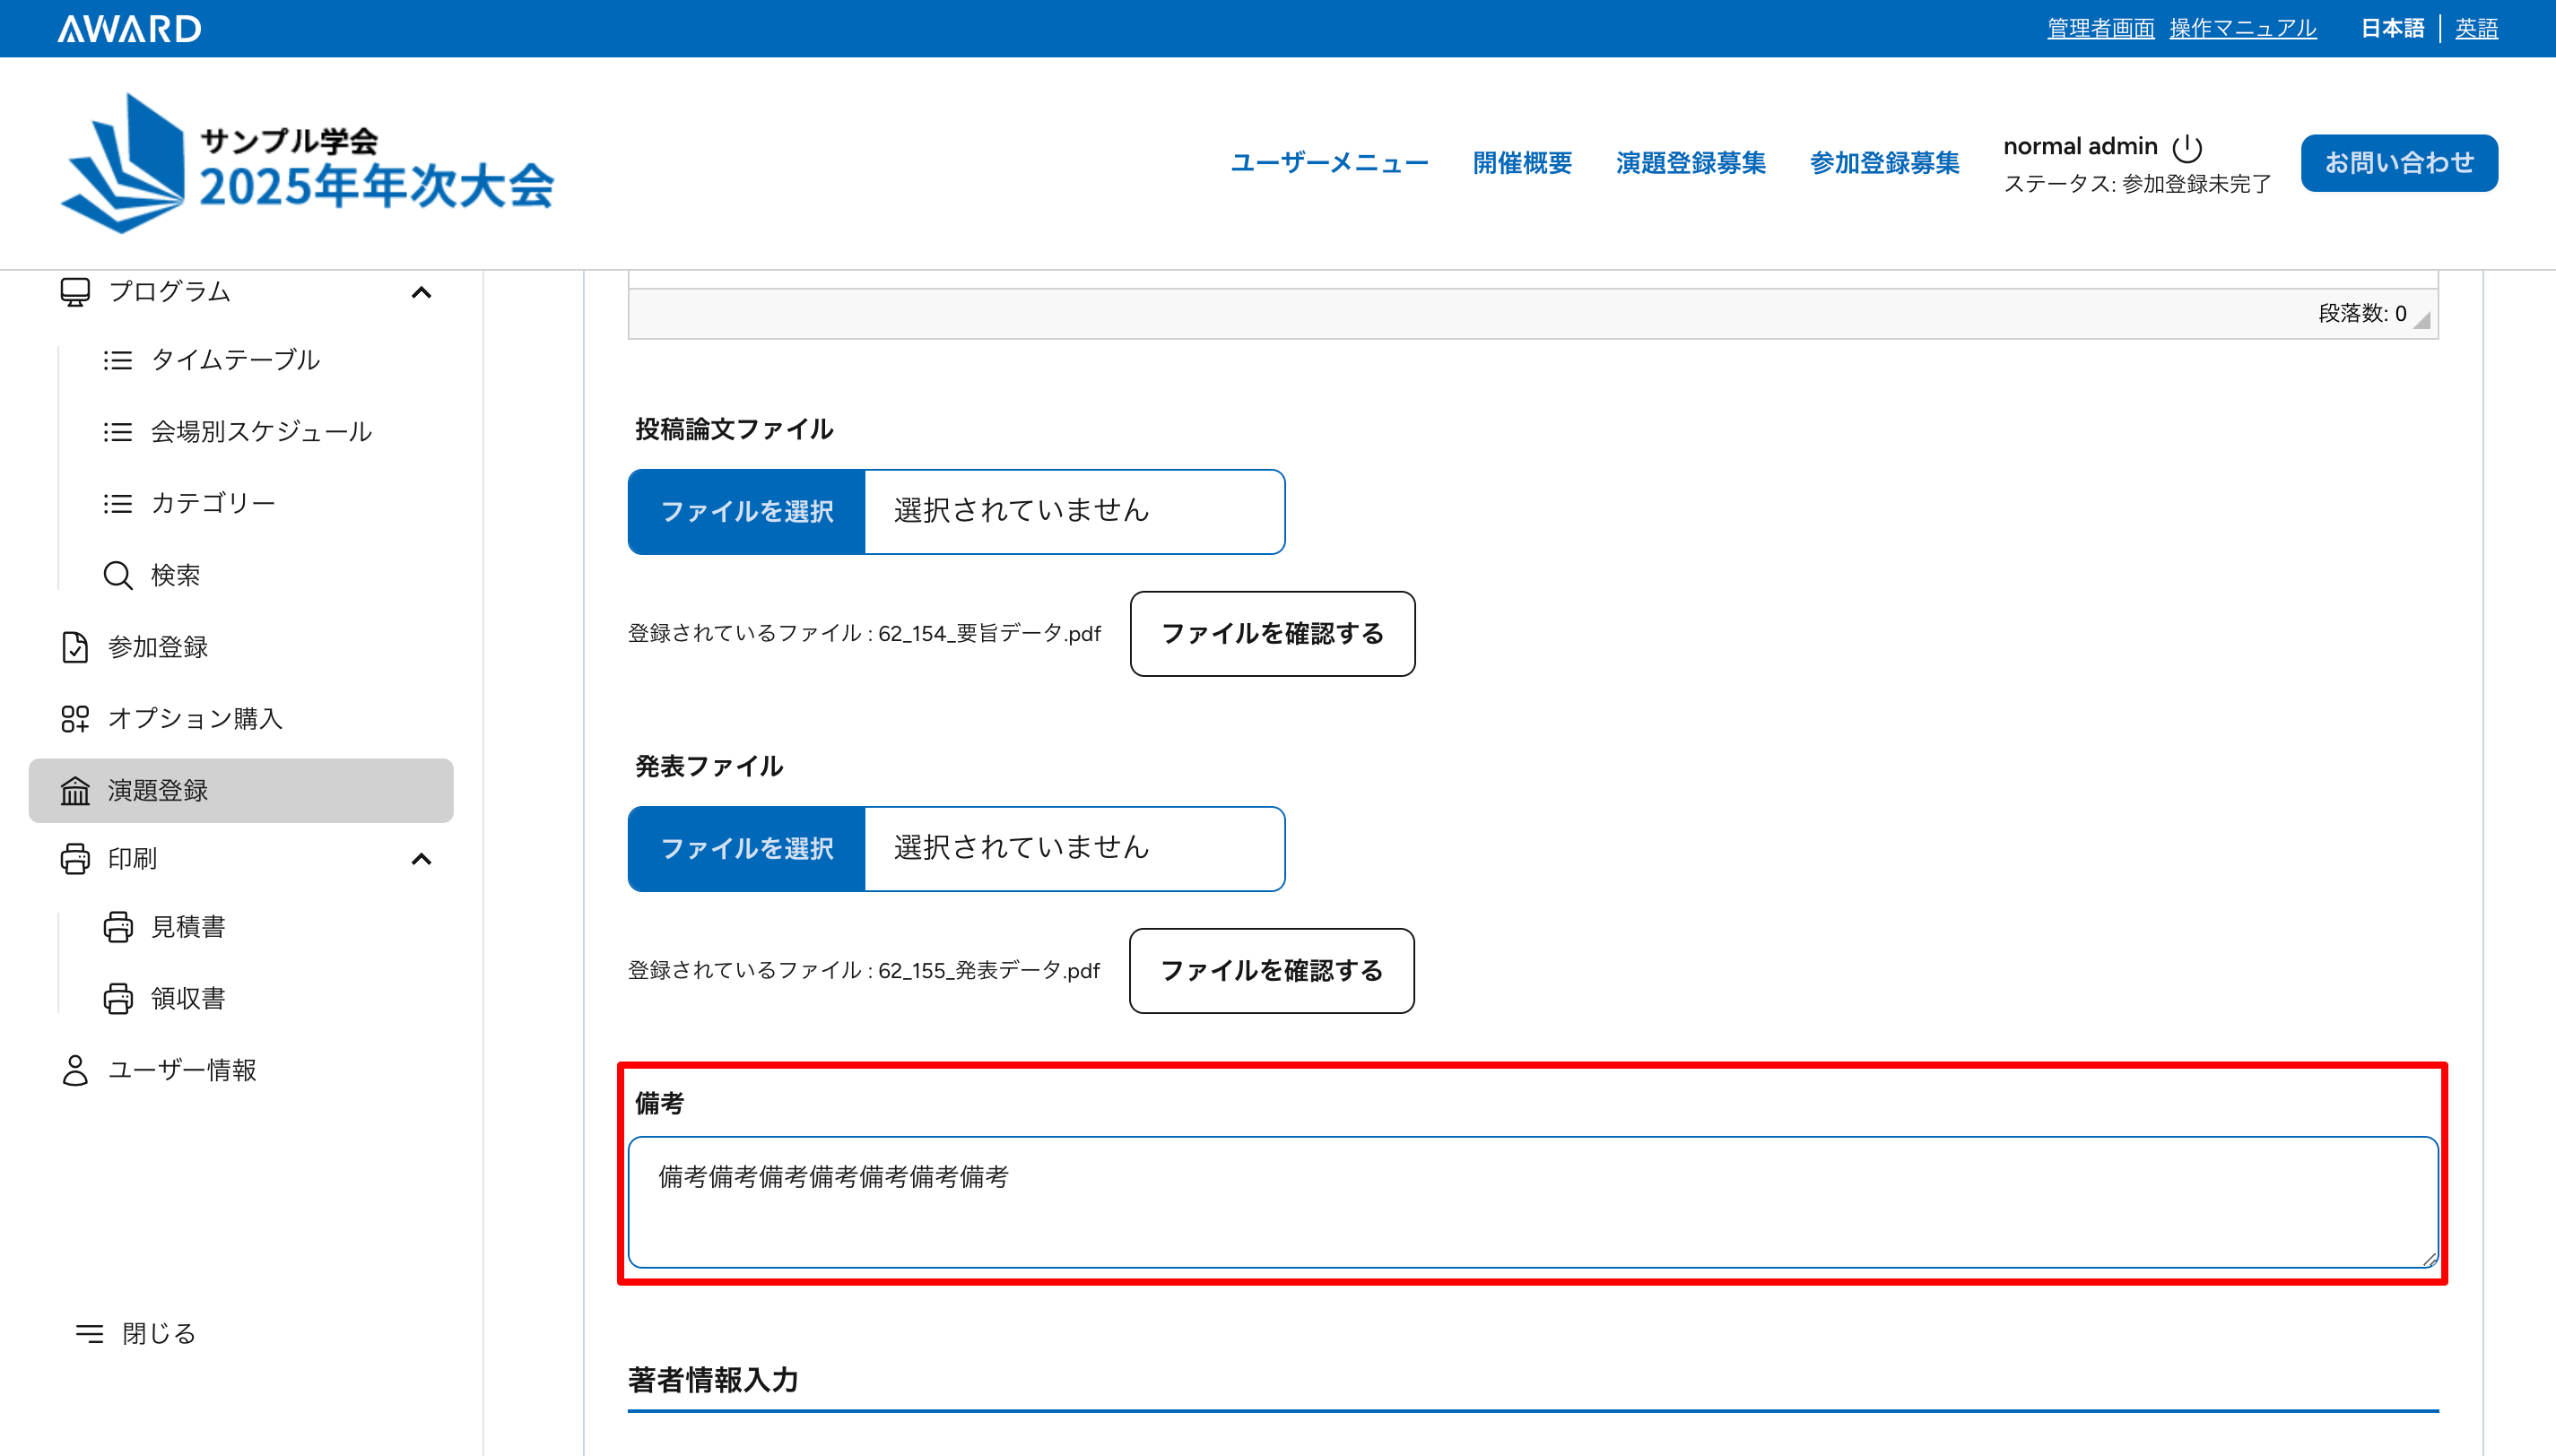Click the logout power icon beside normal admin

tap(2186, 148)
